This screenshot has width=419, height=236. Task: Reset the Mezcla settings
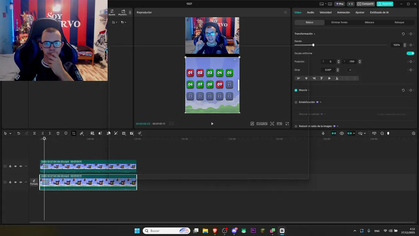point(403,90)
